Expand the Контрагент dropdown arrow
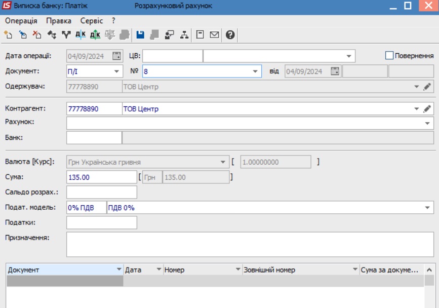This screenshot has height=308, width=439. 417,108
